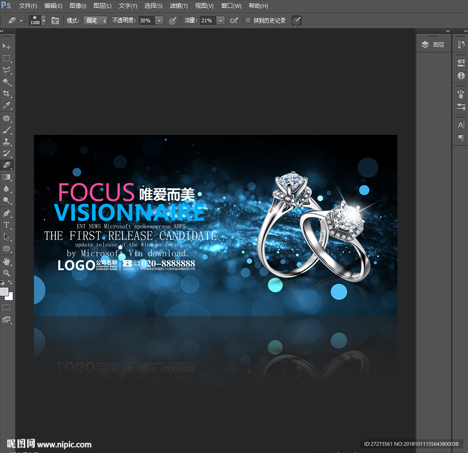The image size is (468, 453).
Task: Select the Brush tool
Action: pyautogui.click(x=6, y=130)
